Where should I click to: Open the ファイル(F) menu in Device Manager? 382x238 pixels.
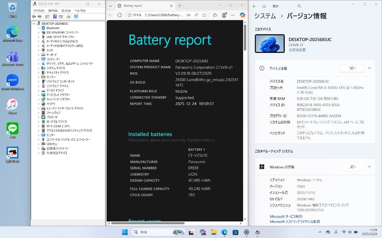(39, 11)
